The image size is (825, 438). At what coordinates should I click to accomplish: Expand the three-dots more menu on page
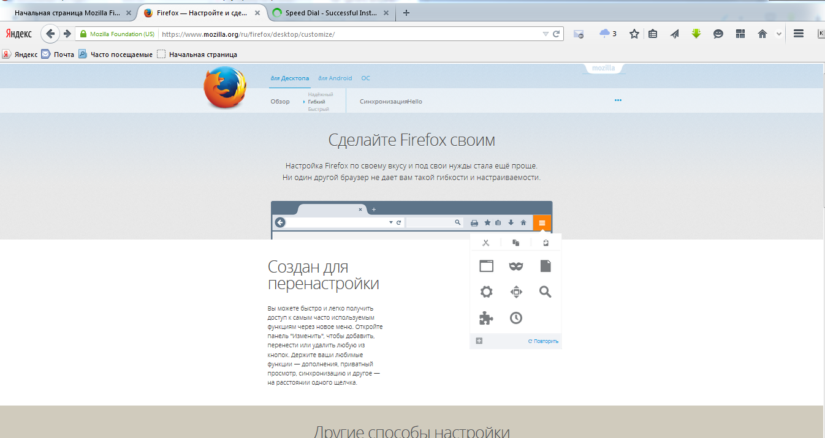coord(618,100)
